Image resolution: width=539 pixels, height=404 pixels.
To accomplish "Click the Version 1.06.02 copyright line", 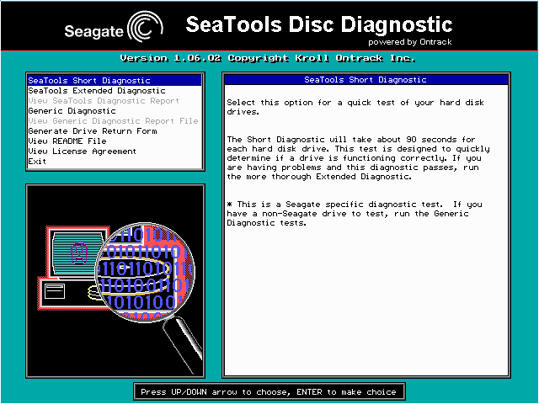I will [269, 58].
